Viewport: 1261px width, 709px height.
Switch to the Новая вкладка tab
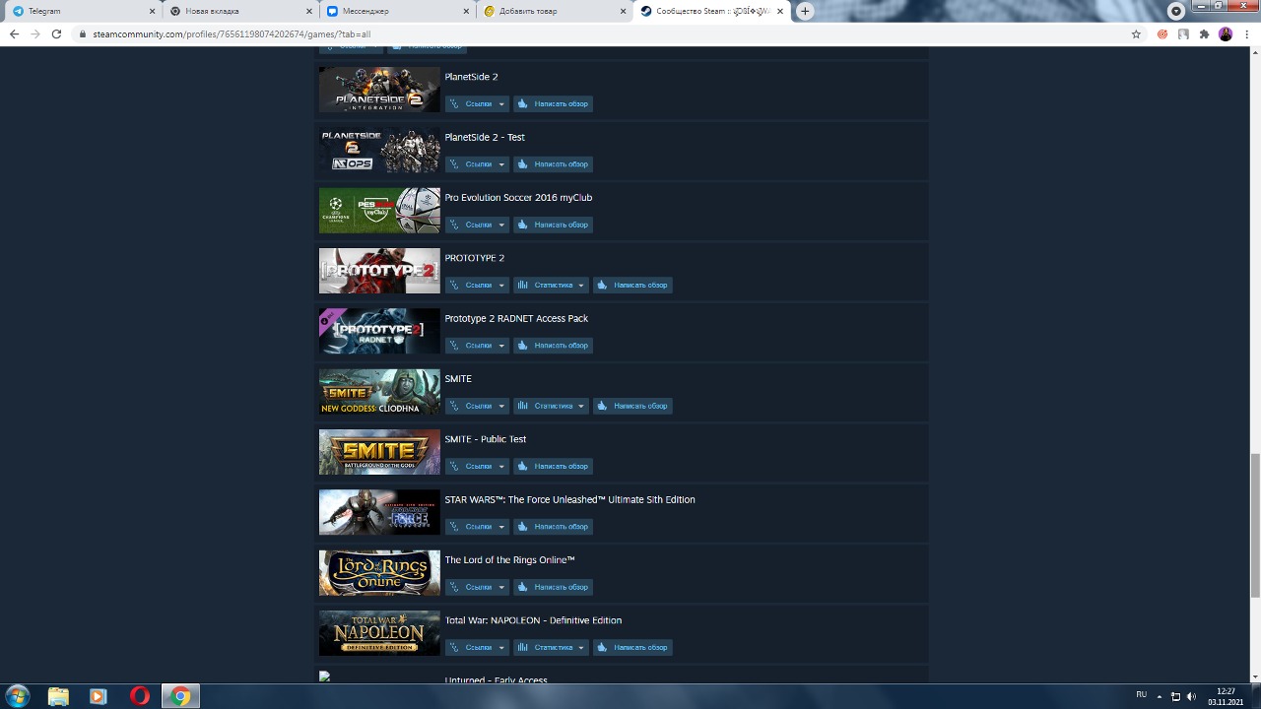coord(240,11)
